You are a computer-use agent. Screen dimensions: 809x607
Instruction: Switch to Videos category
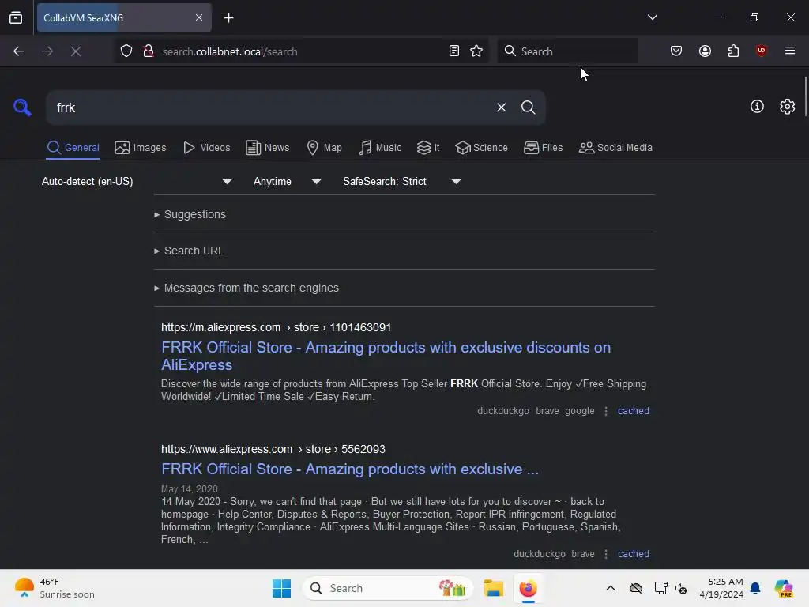(x=206, y=148)
